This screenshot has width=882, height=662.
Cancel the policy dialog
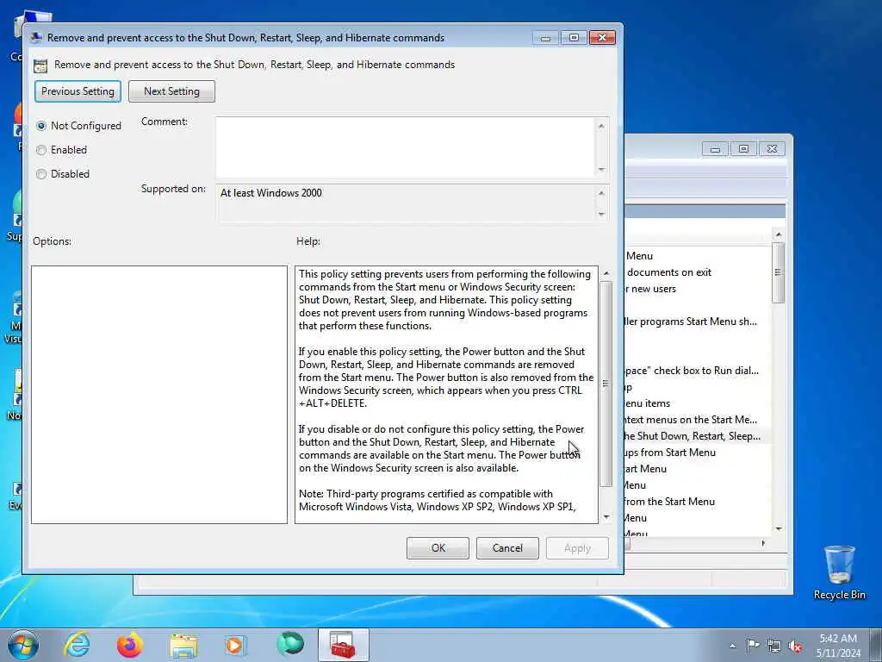click(507, 547)
